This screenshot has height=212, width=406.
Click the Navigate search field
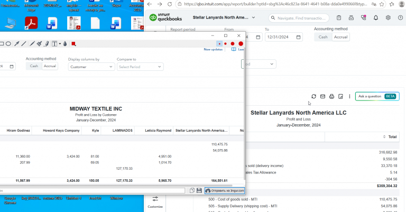tap(299, 18)
